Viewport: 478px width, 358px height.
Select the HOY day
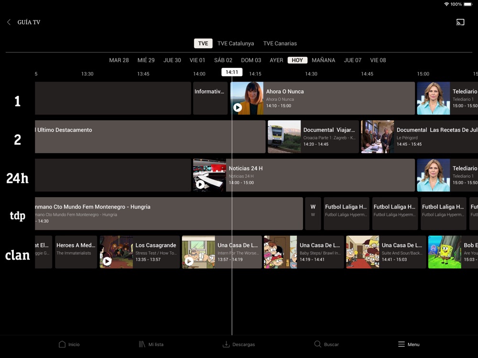[297, 60]
